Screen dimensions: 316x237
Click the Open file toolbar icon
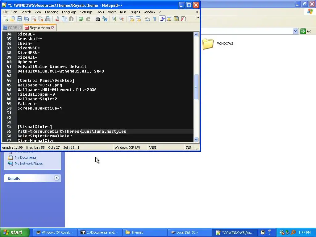pos(12,19)
